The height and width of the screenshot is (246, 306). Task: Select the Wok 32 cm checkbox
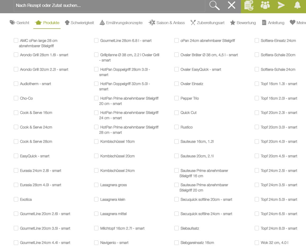[257, 243]
